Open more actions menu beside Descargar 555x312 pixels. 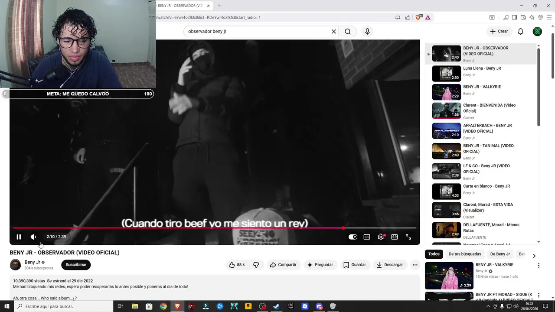pyautogui.click(x=415, y=265)
